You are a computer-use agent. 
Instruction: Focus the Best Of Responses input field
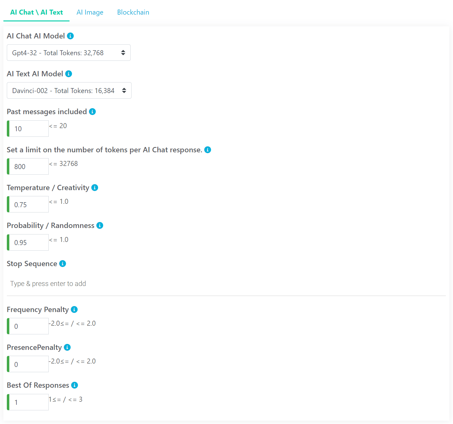point(28,402)
